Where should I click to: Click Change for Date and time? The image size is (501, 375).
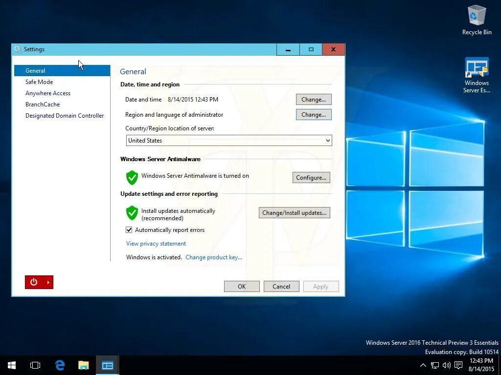pyautogui.click(x=314, y=100)
